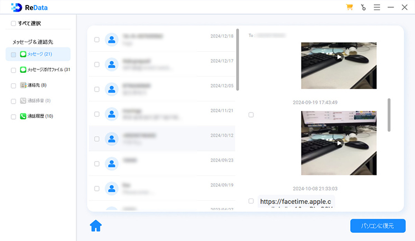The image size is (415, 241).
Task: Click the green 通話履歴 phone icon
Action: 23,116
